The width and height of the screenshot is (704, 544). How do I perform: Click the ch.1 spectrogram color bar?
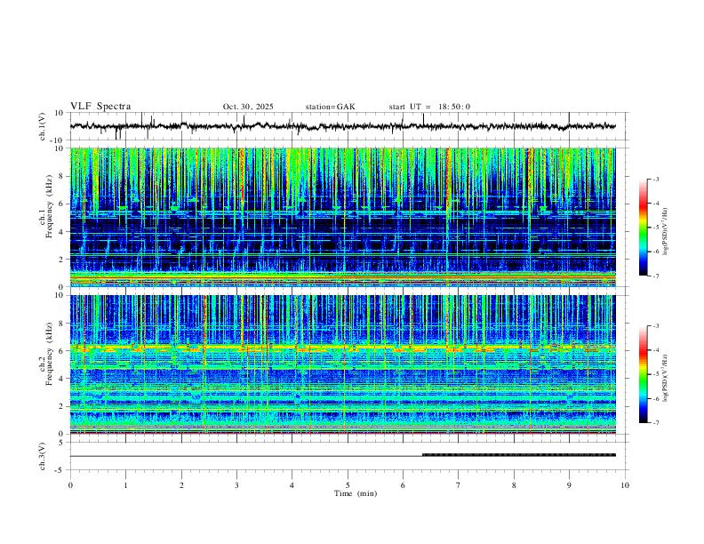(x=643, y=228)
